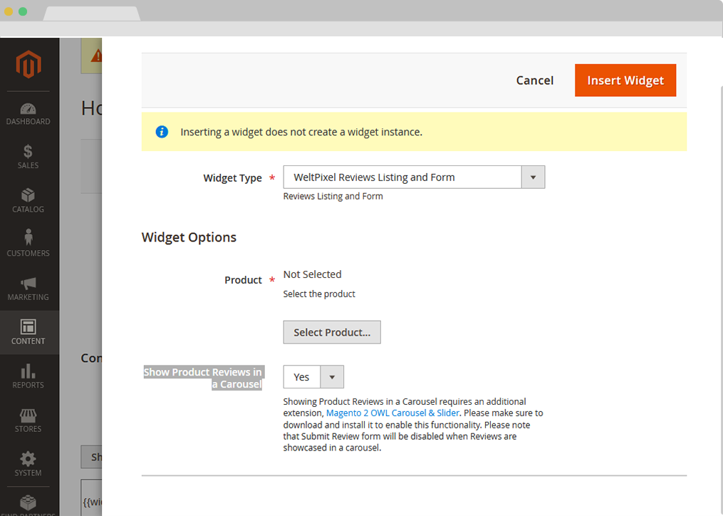Viewport: 723px width, 516px height.
Task: Open the Sales dollar icon
Action: click(x=28, y=152)
